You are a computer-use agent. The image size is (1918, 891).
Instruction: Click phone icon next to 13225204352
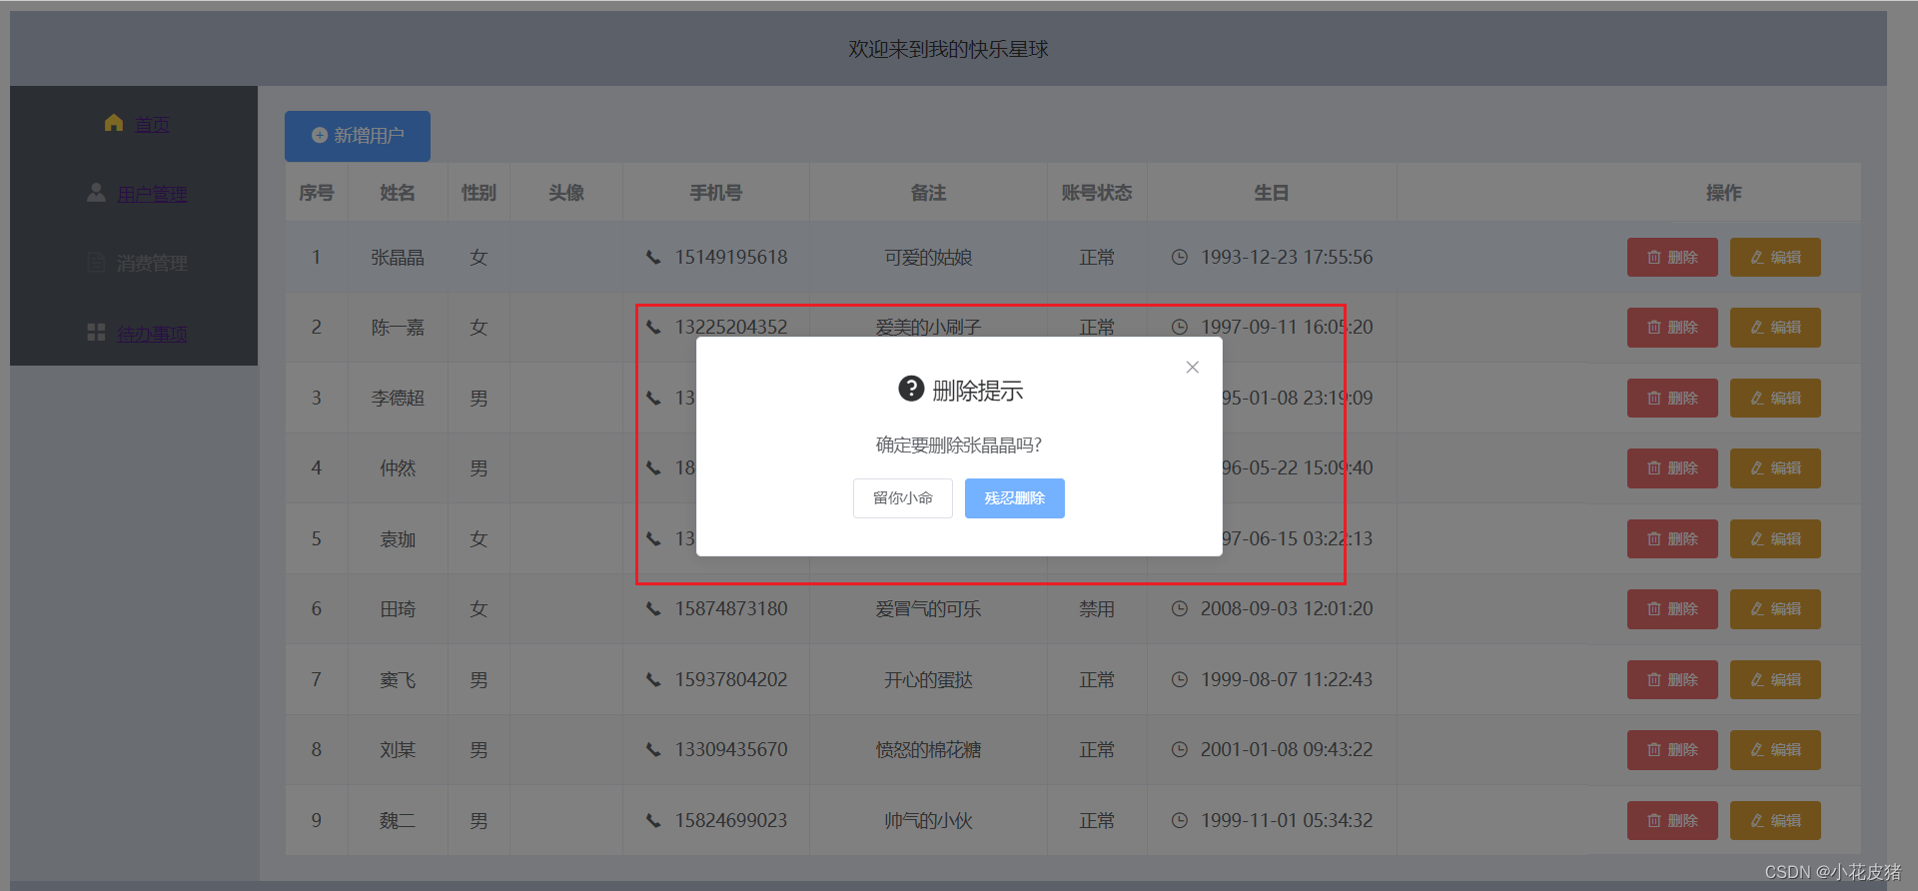tap(653, 328)
